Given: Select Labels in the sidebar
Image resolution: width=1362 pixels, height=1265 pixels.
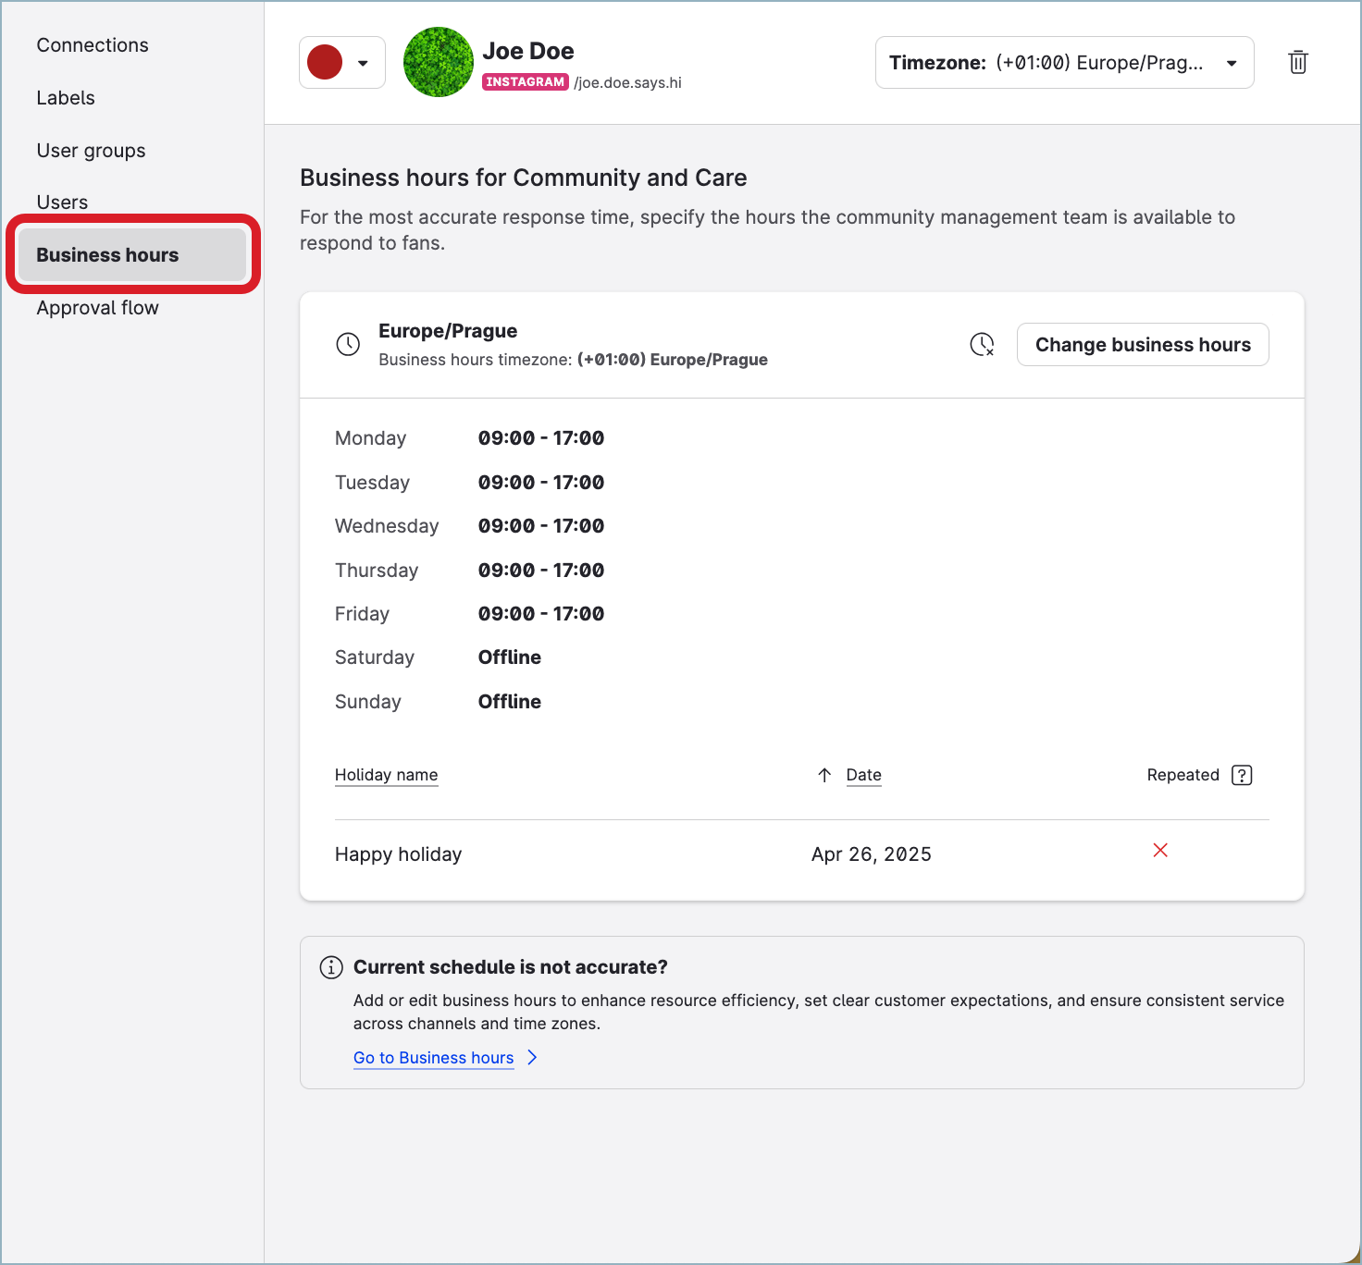Looking at the screenshot, I should (66, 98).
